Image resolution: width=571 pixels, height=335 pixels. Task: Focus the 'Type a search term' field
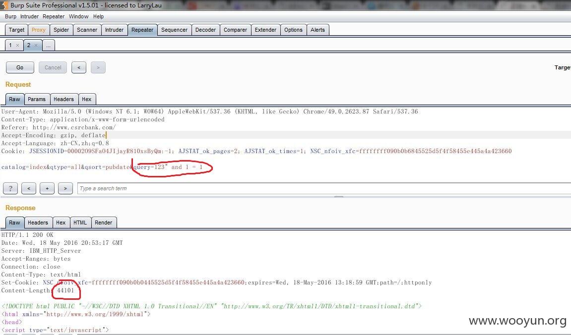pos(324,188)
